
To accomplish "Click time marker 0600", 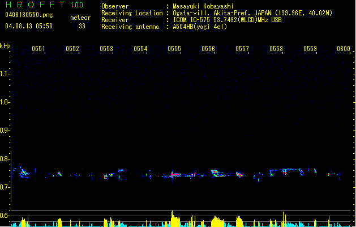I will [x=344, y=49].
